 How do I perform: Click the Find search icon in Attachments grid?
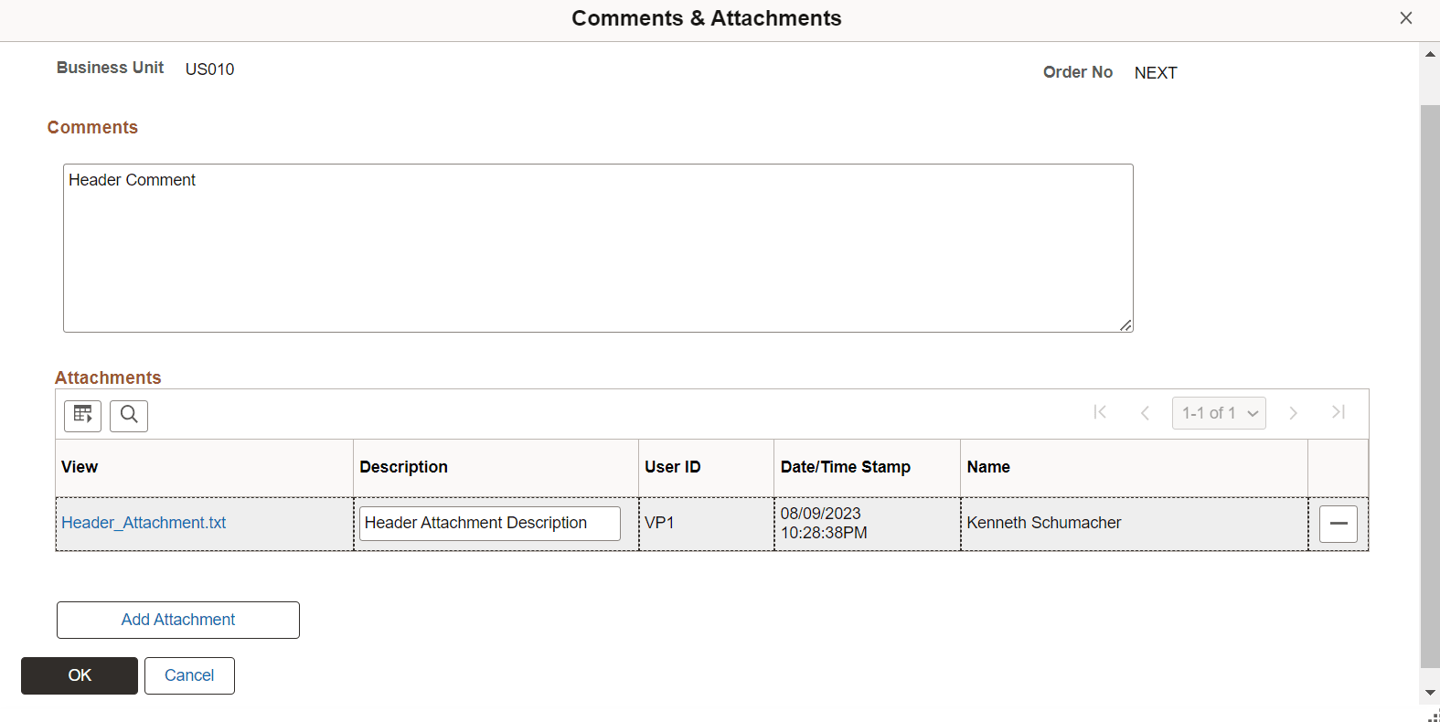129,416
